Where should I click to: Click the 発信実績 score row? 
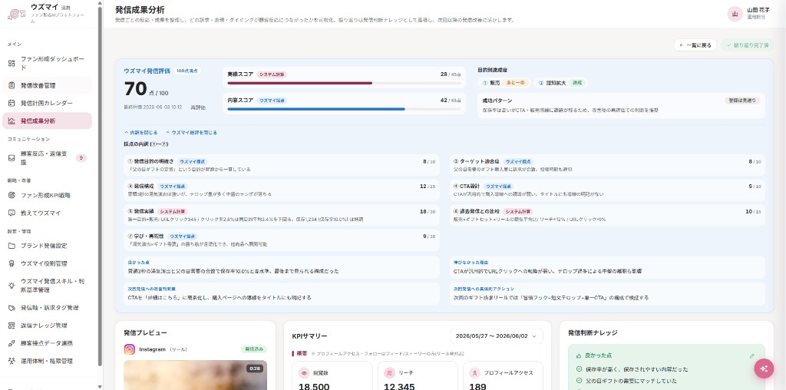(281, 215)
